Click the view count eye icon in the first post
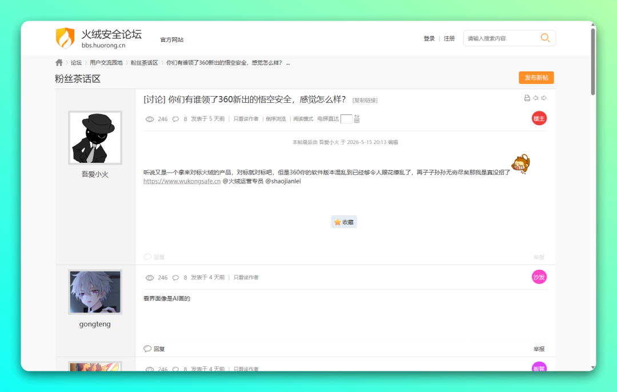The image size is (617, 392). click(x=150, y=119)
